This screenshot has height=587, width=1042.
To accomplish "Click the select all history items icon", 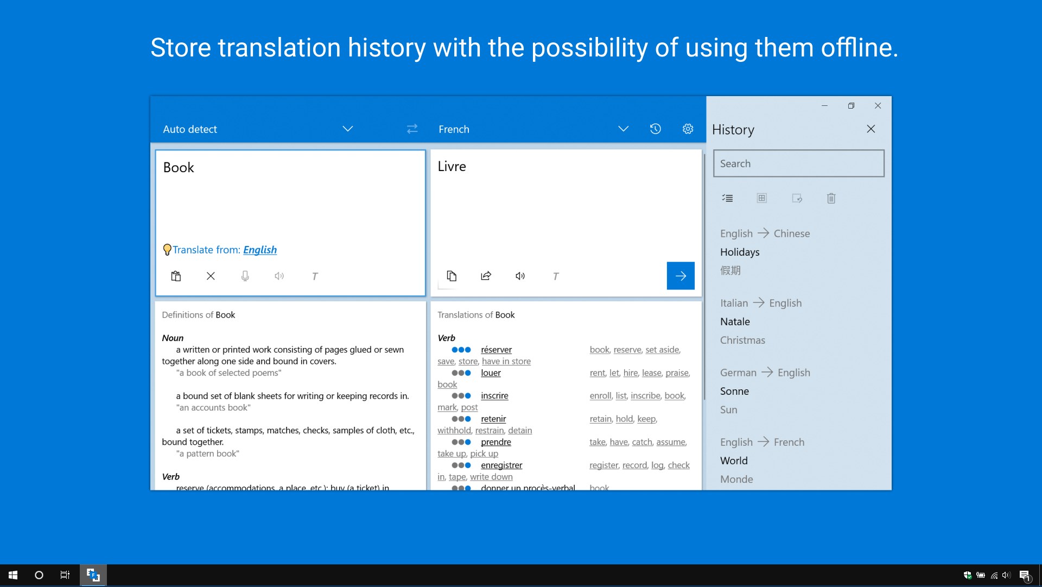I will (762, 198).
